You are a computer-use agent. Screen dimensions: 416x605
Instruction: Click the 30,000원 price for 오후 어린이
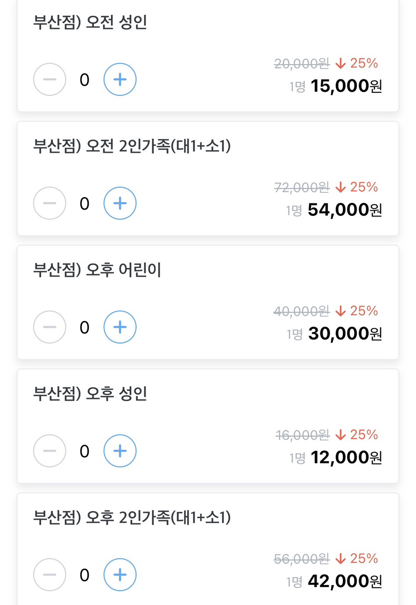(x=345, y=334)
